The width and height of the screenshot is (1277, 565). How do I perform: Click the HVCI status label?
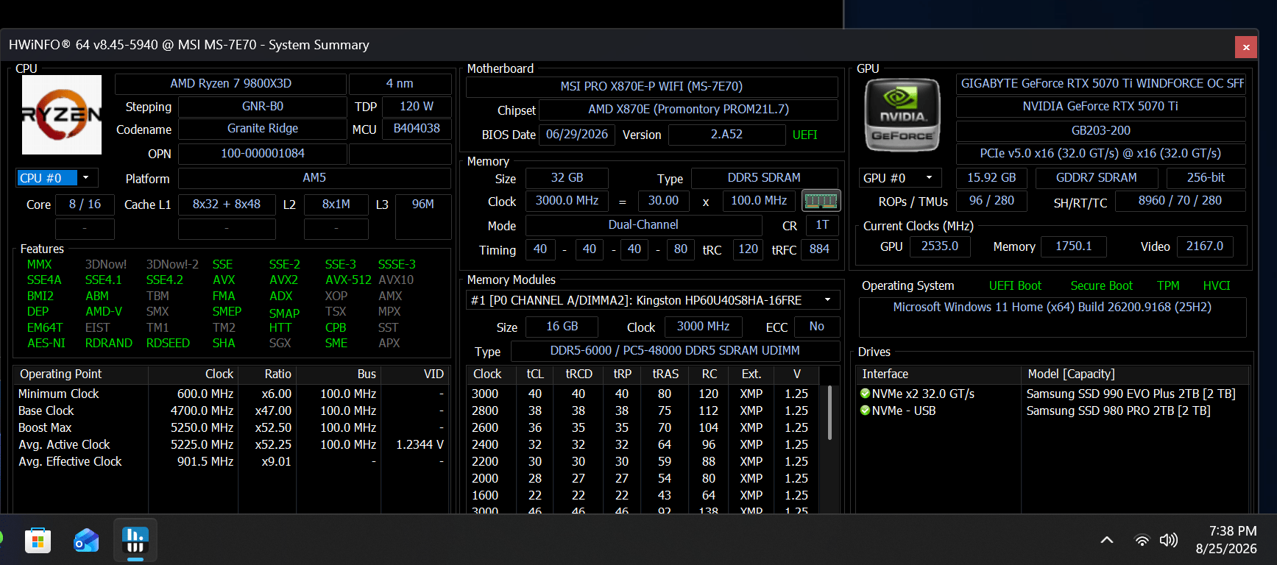[x=1217, y=286]
